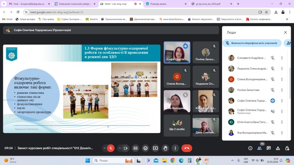Open the activities shapes icon
This screenshot has width=294, height=165.
coord(278,148)
